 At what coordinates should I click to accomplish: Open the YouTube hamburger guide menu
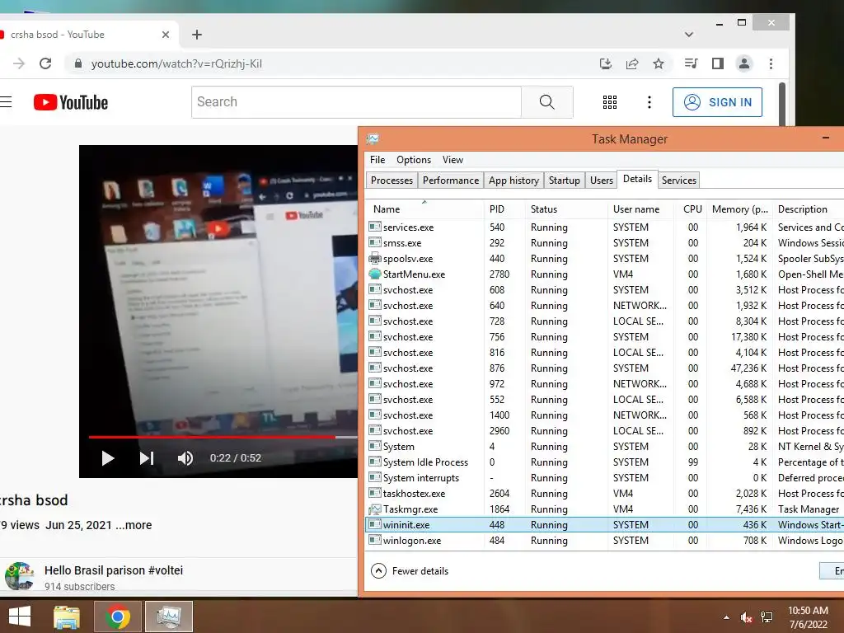click(x=6, y=101)
